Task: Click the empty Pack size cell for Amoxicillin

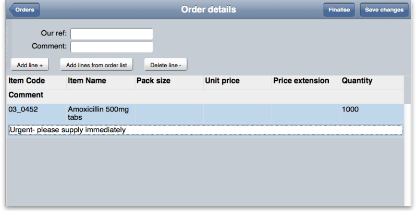Action: click(169, 114)
